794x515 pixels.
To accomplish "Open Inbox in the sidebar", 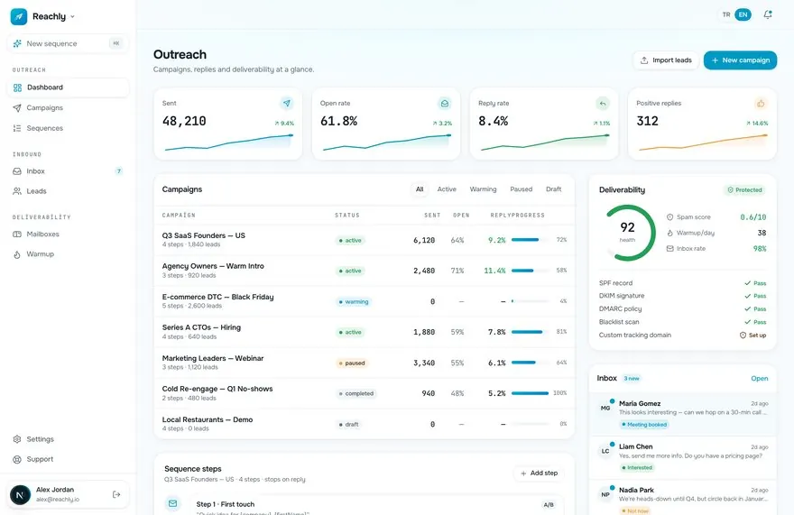I will tap(68, 171).
